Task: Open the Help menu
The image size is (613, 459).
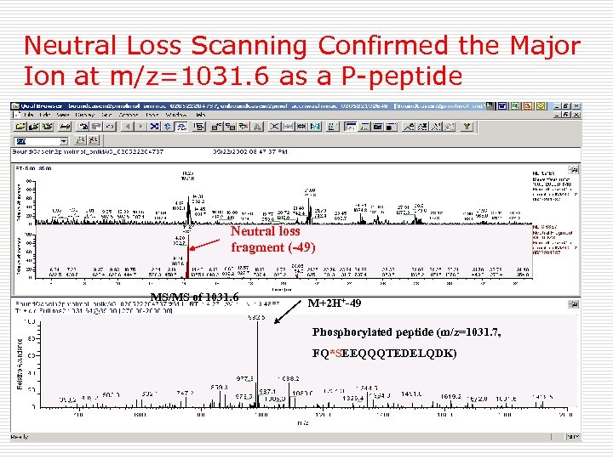Action: tap(201, 115)
